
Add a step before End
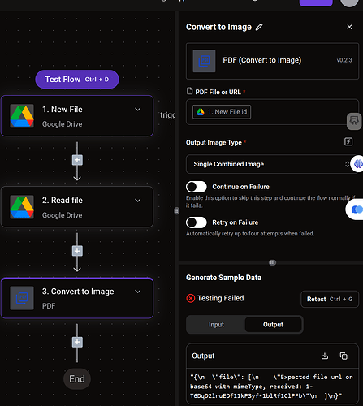[77, 342]
